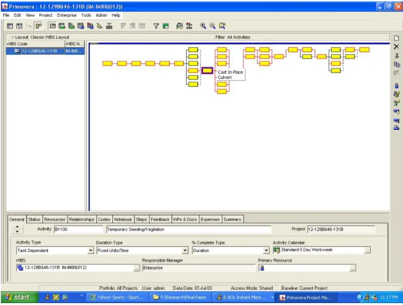Click the Zoom to Best Fit icon
Viewport: 403px width, 305px height.
(x=222, y=26)
